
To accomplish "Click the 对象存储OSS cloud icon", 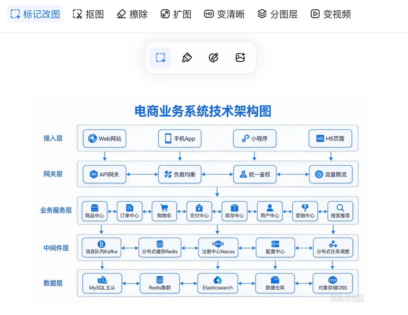I will (332, 280).
